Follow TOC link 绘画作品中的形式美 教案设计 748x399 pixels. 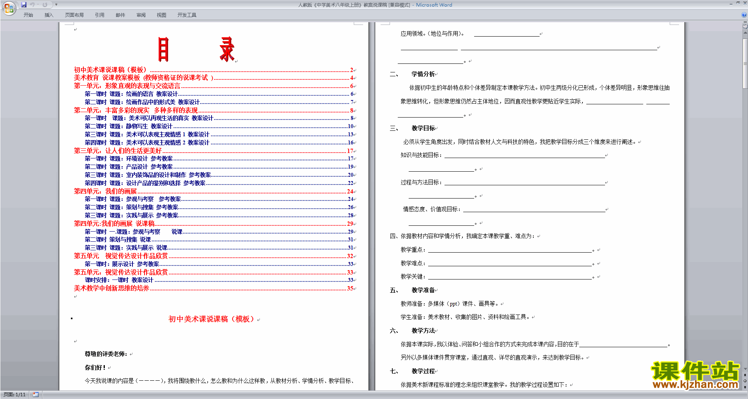[x=219, y=102]
